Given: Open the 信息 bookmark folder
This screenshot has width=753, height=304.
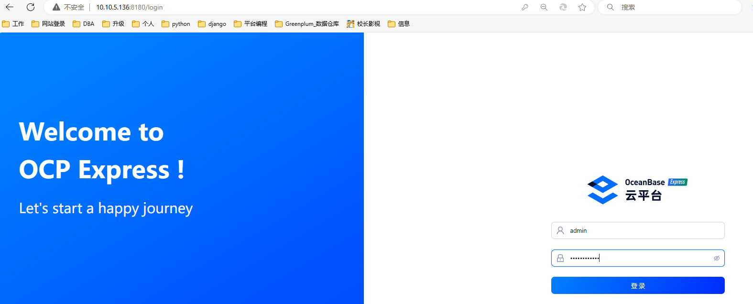Looking at the screenshot, I should [x=399, y=24].
